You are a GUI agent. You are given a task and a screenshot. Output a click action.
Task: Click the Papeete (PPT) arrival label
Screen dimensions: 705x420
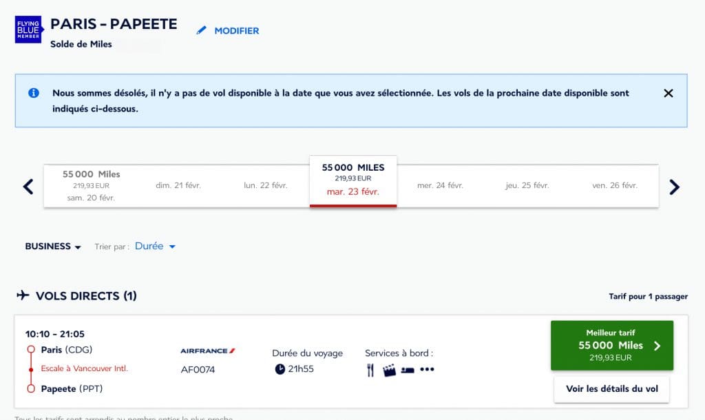click(72, 388)
